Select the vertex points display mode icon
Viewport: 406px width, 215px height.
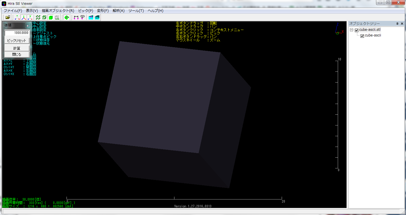click(38, 17)
